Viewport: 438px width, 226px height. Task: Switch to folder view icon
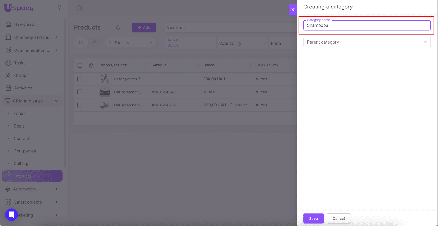[x=95, y=43]
